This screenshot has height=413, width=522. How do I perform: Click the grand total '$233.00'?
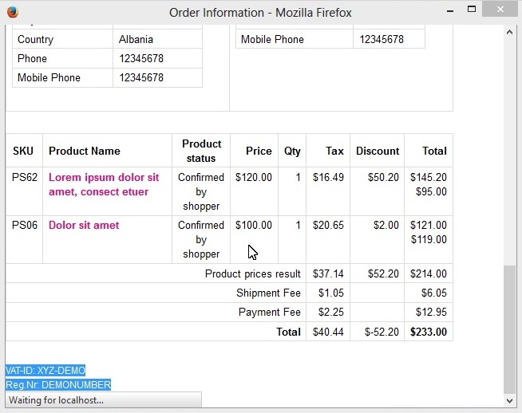click(429, 332)
